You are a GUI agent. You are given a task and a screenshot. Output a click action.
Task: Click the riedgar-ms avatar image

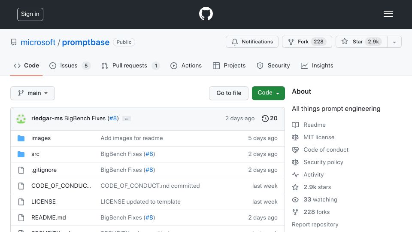tap(21, 119)
